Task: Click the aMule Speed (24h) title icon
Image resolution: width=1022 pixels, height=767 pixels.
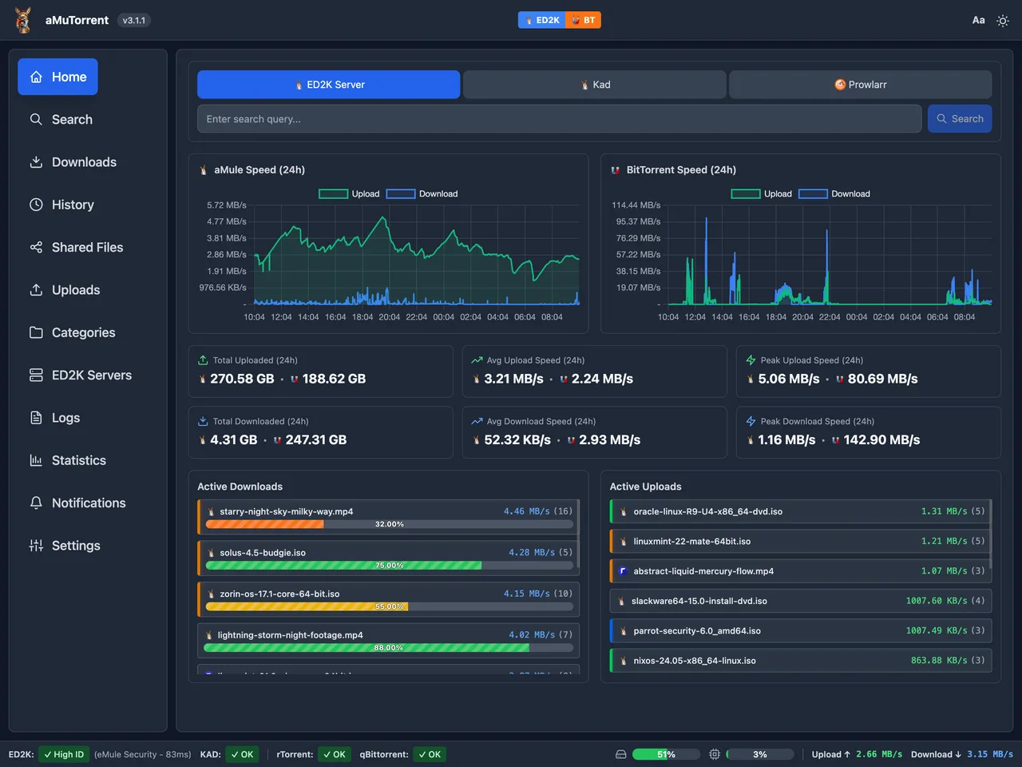Action: [x=204, y=170]
